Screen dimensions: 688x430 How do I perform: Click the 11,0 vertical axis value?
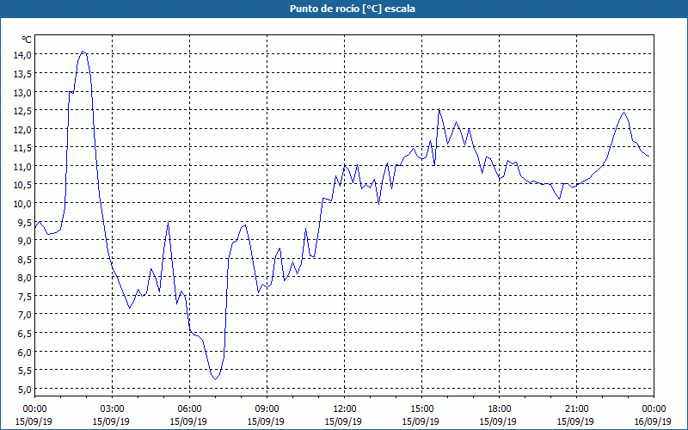(22, 166)
